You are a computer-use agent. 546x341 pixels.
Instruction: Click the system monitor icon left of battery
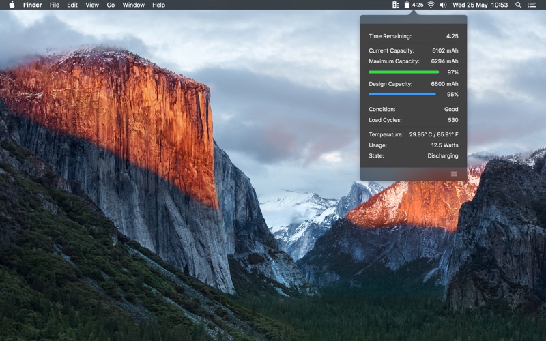(396, 5)
